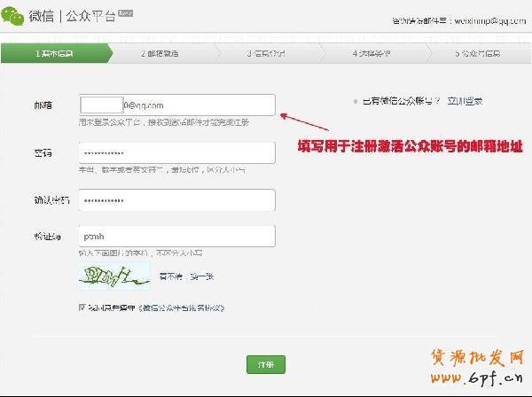Click 换一张 to refresh captcha
The height and width of the screenshot is (397, 532).
[199, 276]
